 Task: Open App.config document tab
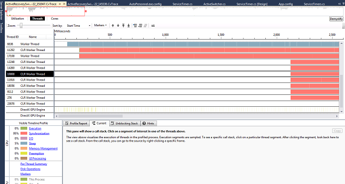pyautogui.click(x=286, y=4)
